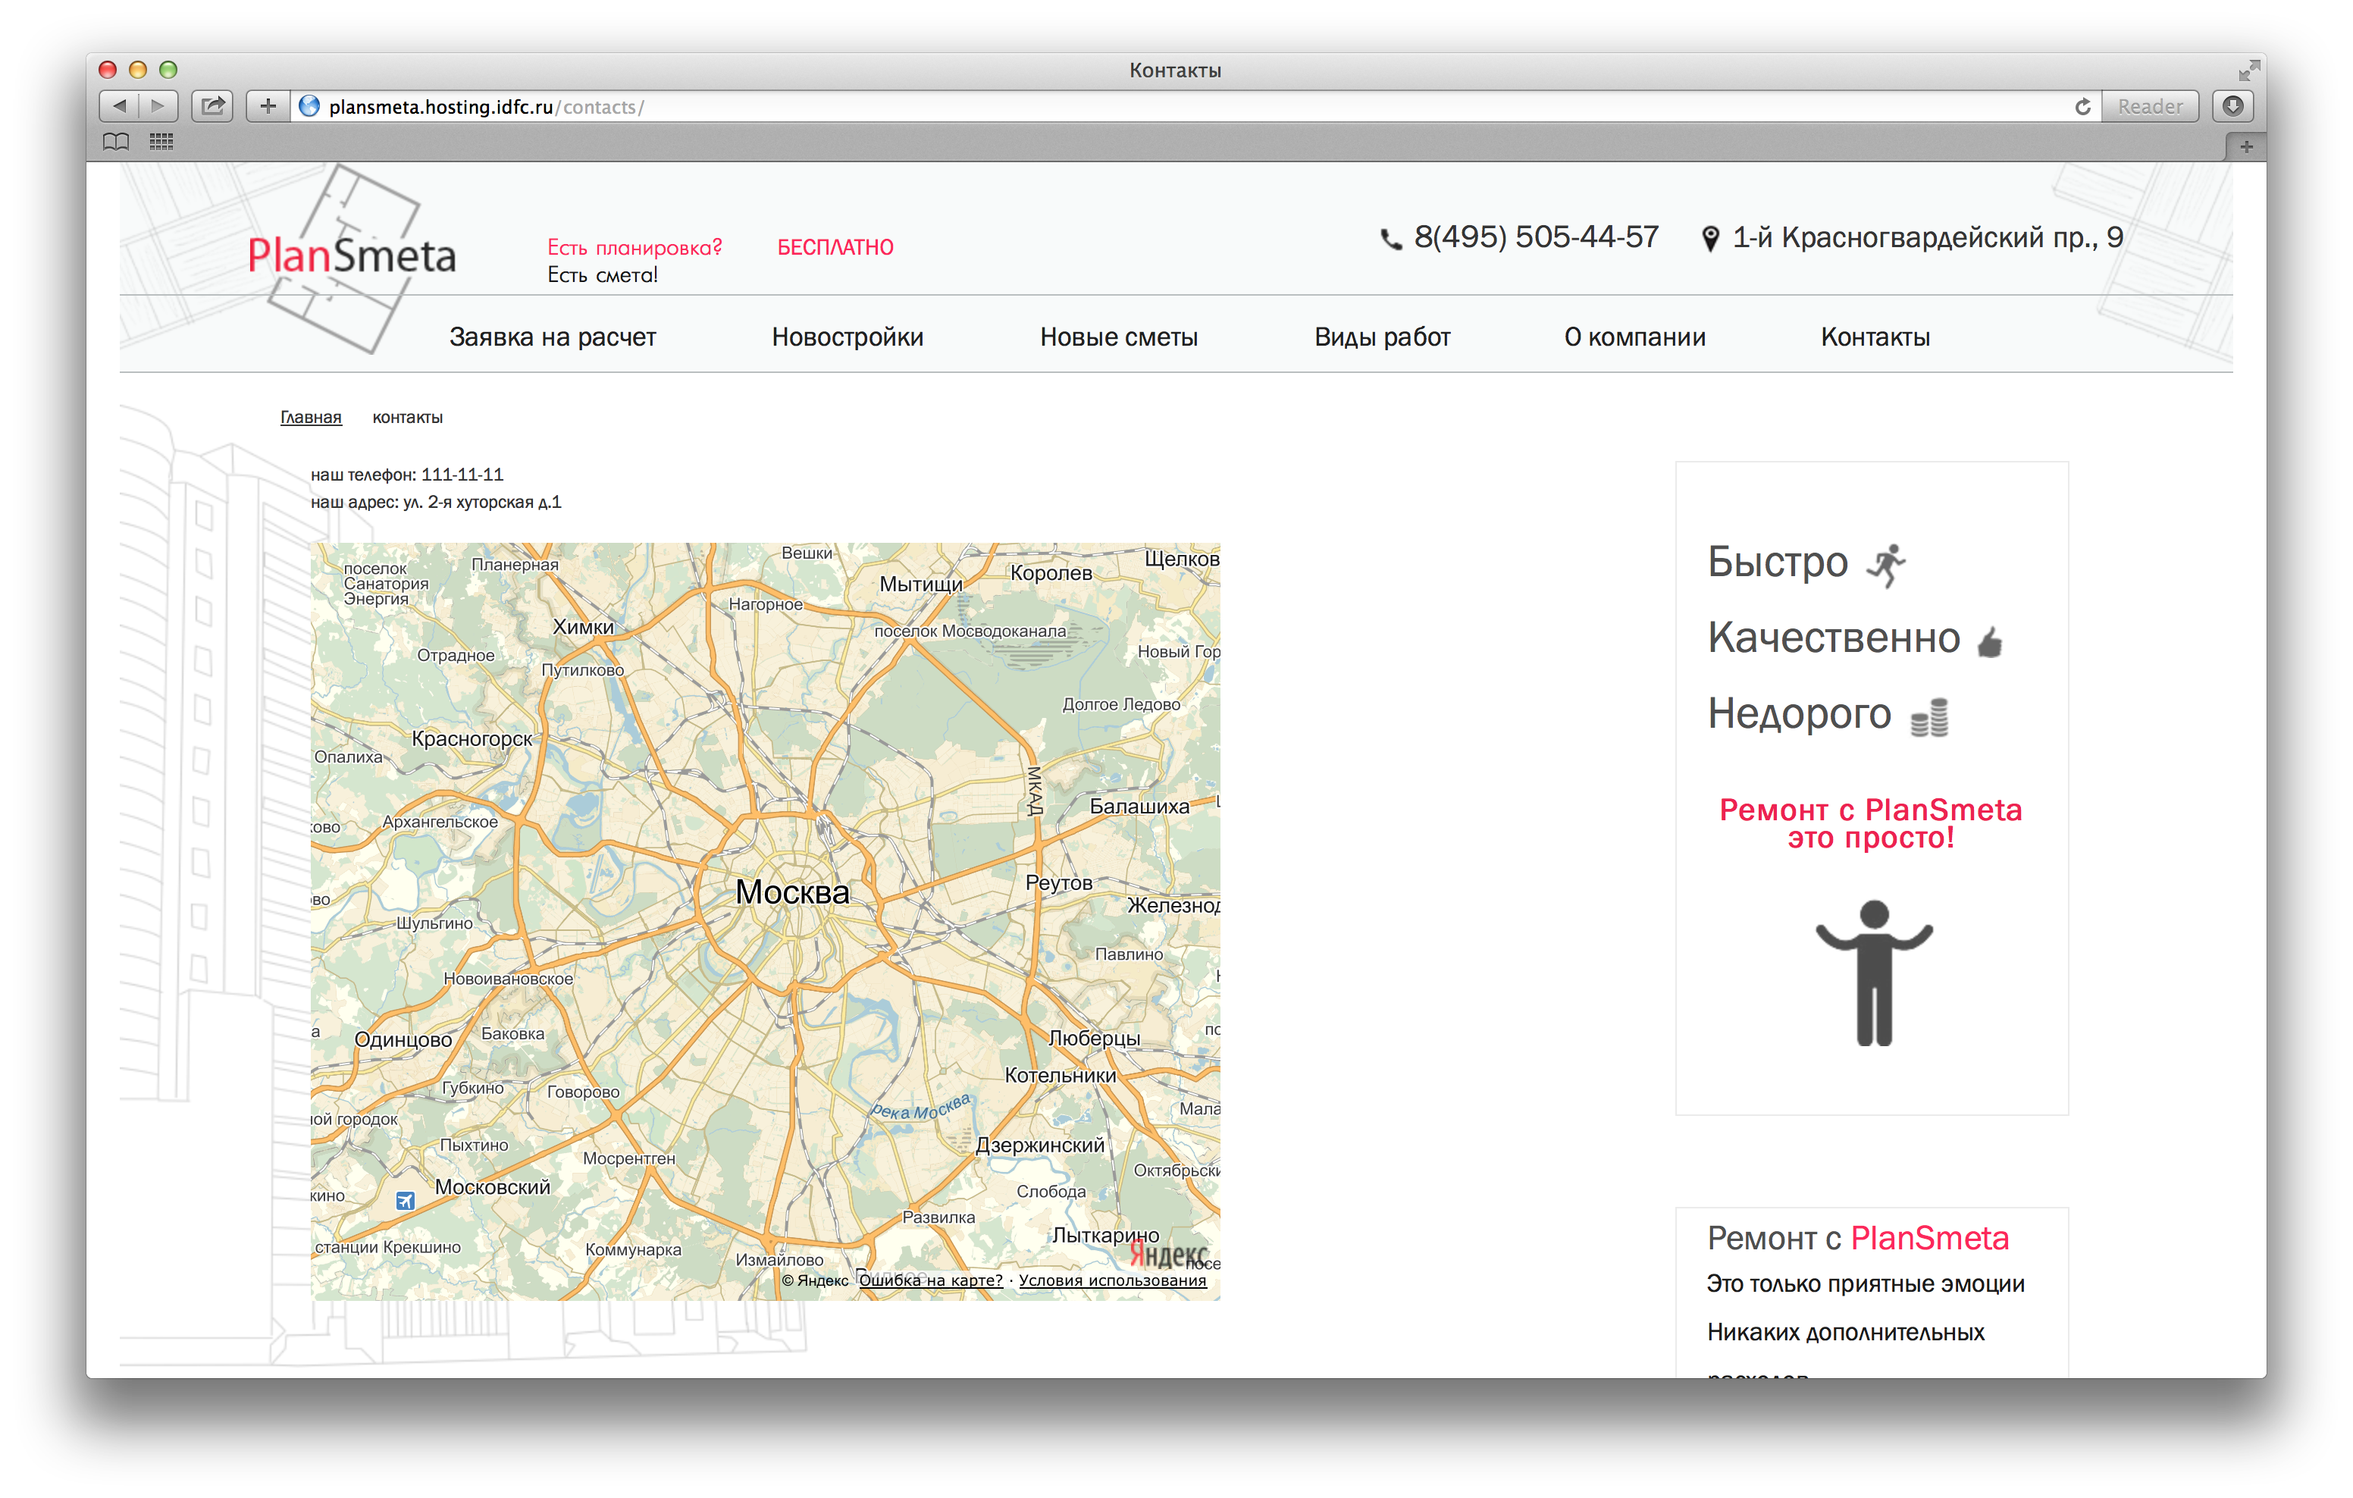Click the 'контакты' breadcrumb text
This screenshot has width=2353, height=1498.
click(408, 417)
